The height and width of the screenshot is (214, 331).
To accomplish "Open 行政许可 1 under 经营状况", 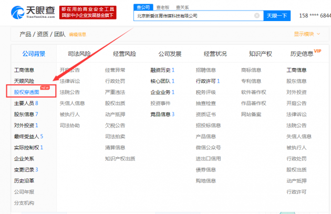I will click(x=208, y=81).
